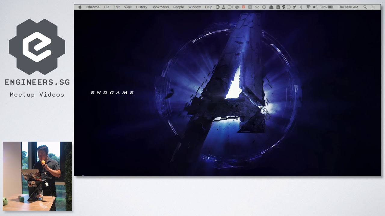Click the bowl-shaped menu bar icon
Viewport: 385px width, 216px height.
[237, 7]
